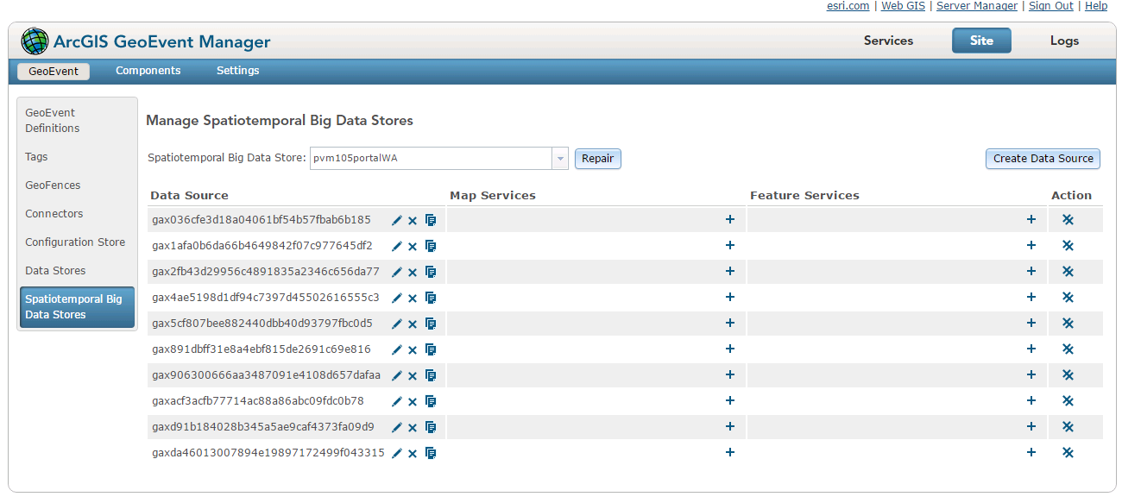This screenshot has width=1122, height=503.
Task: Click the name gax5cf807bee882440dbb40d93797fbc0d5
Action: (262, 324)
